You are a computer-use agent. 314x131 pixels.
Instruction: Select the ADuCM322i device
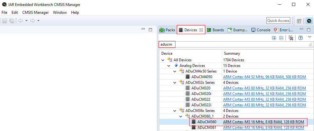click(201, 105)
